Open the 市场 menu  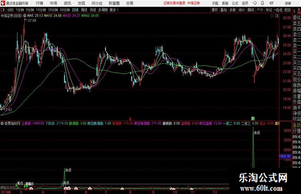click(x=54, y=3)
